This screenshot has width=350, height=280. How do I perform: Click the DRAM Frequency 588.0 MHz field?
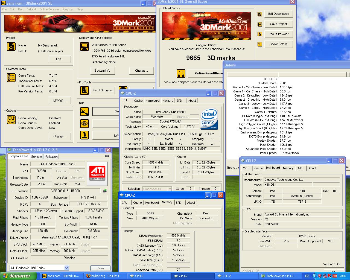click(x=178, y=235)
